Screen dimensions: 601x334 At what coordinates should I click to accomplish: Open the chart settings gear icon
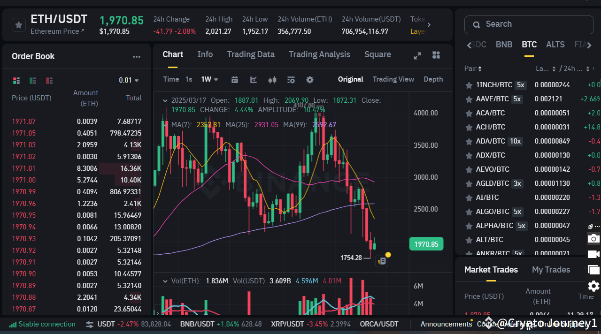[x=309, y=80]
